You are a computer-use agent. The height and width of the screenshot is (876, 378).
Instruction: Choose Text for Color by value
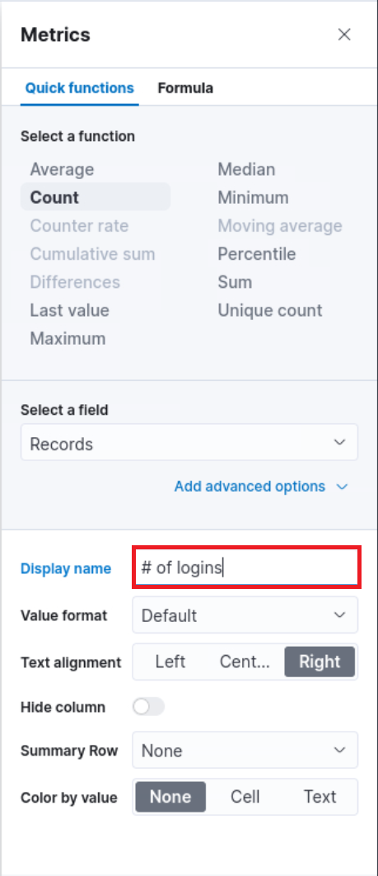pyautogui.click(x=320, y=797)
